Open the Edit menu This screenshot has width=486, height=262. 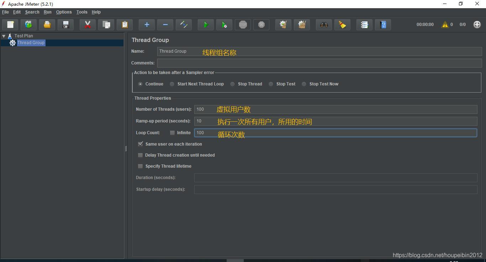coord(17,12)
